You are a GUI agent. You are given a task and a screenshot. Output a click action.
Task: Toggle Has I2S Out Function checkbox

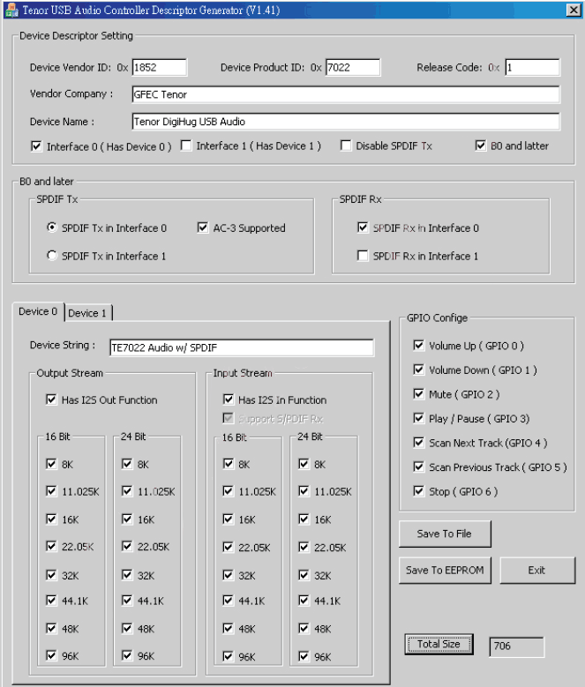click(x=51, y=400)
